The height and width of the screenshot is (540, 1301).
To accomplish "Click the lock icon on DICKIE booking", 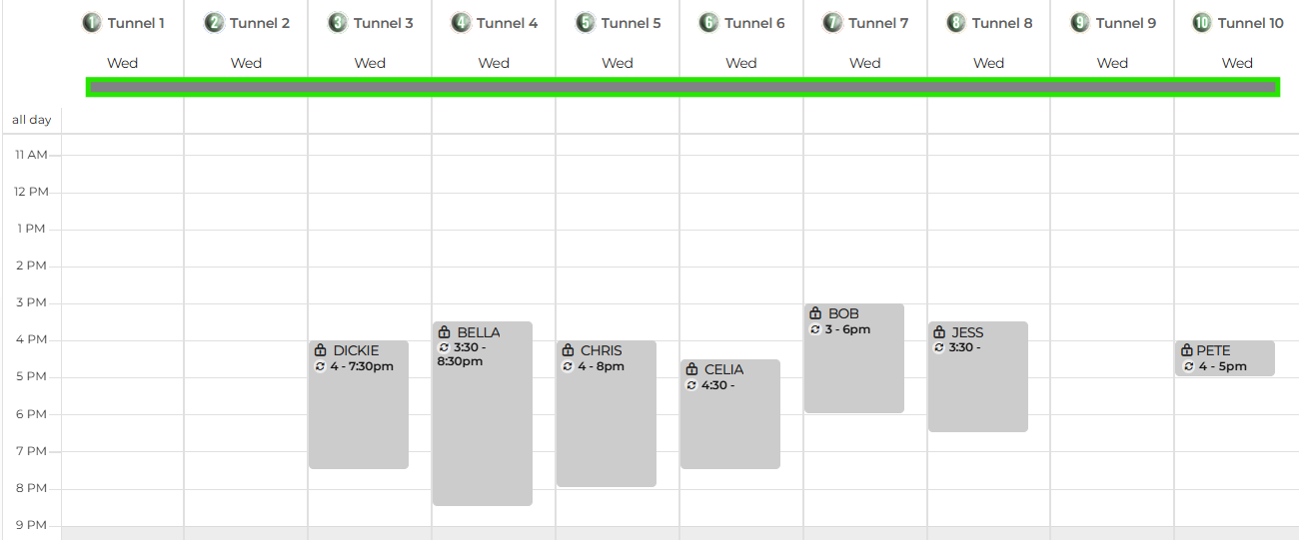I will click(x=321, y=350).
